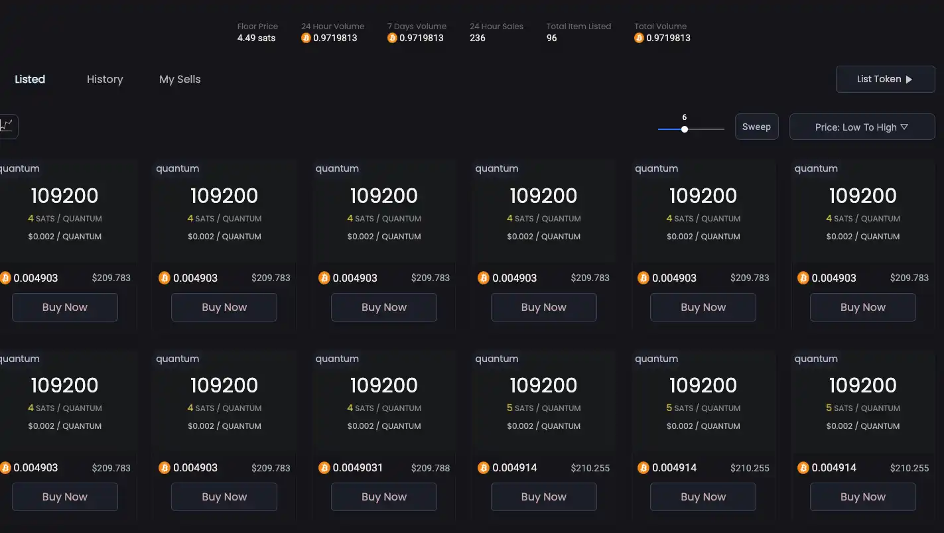Click the sweep count slider handle
The image size is (944, 533).
[685, 129]
